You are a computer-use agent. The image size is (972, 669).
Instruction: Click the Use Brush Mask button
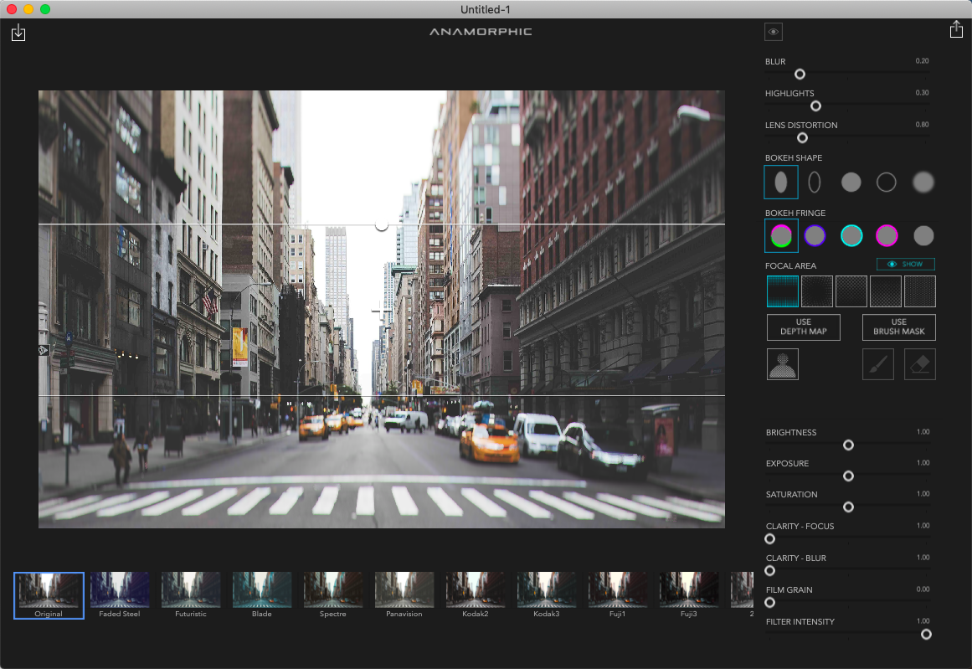coord(899,327)
